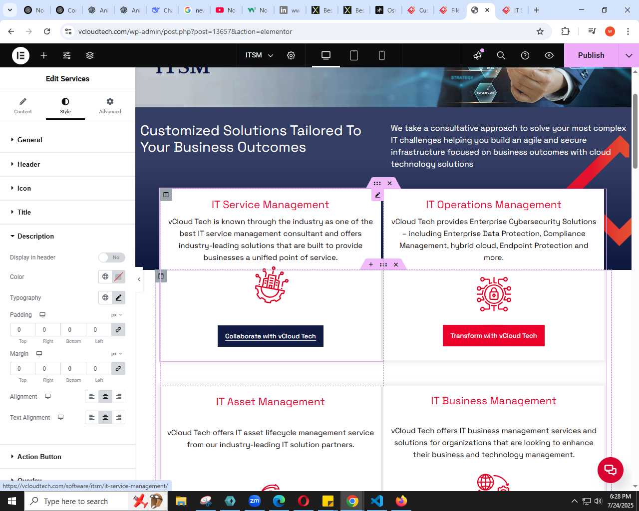Image resolution: width=639 pixels, height=511 pixels.
Task: Set Text Alignment to center
Action: [105, 418]
